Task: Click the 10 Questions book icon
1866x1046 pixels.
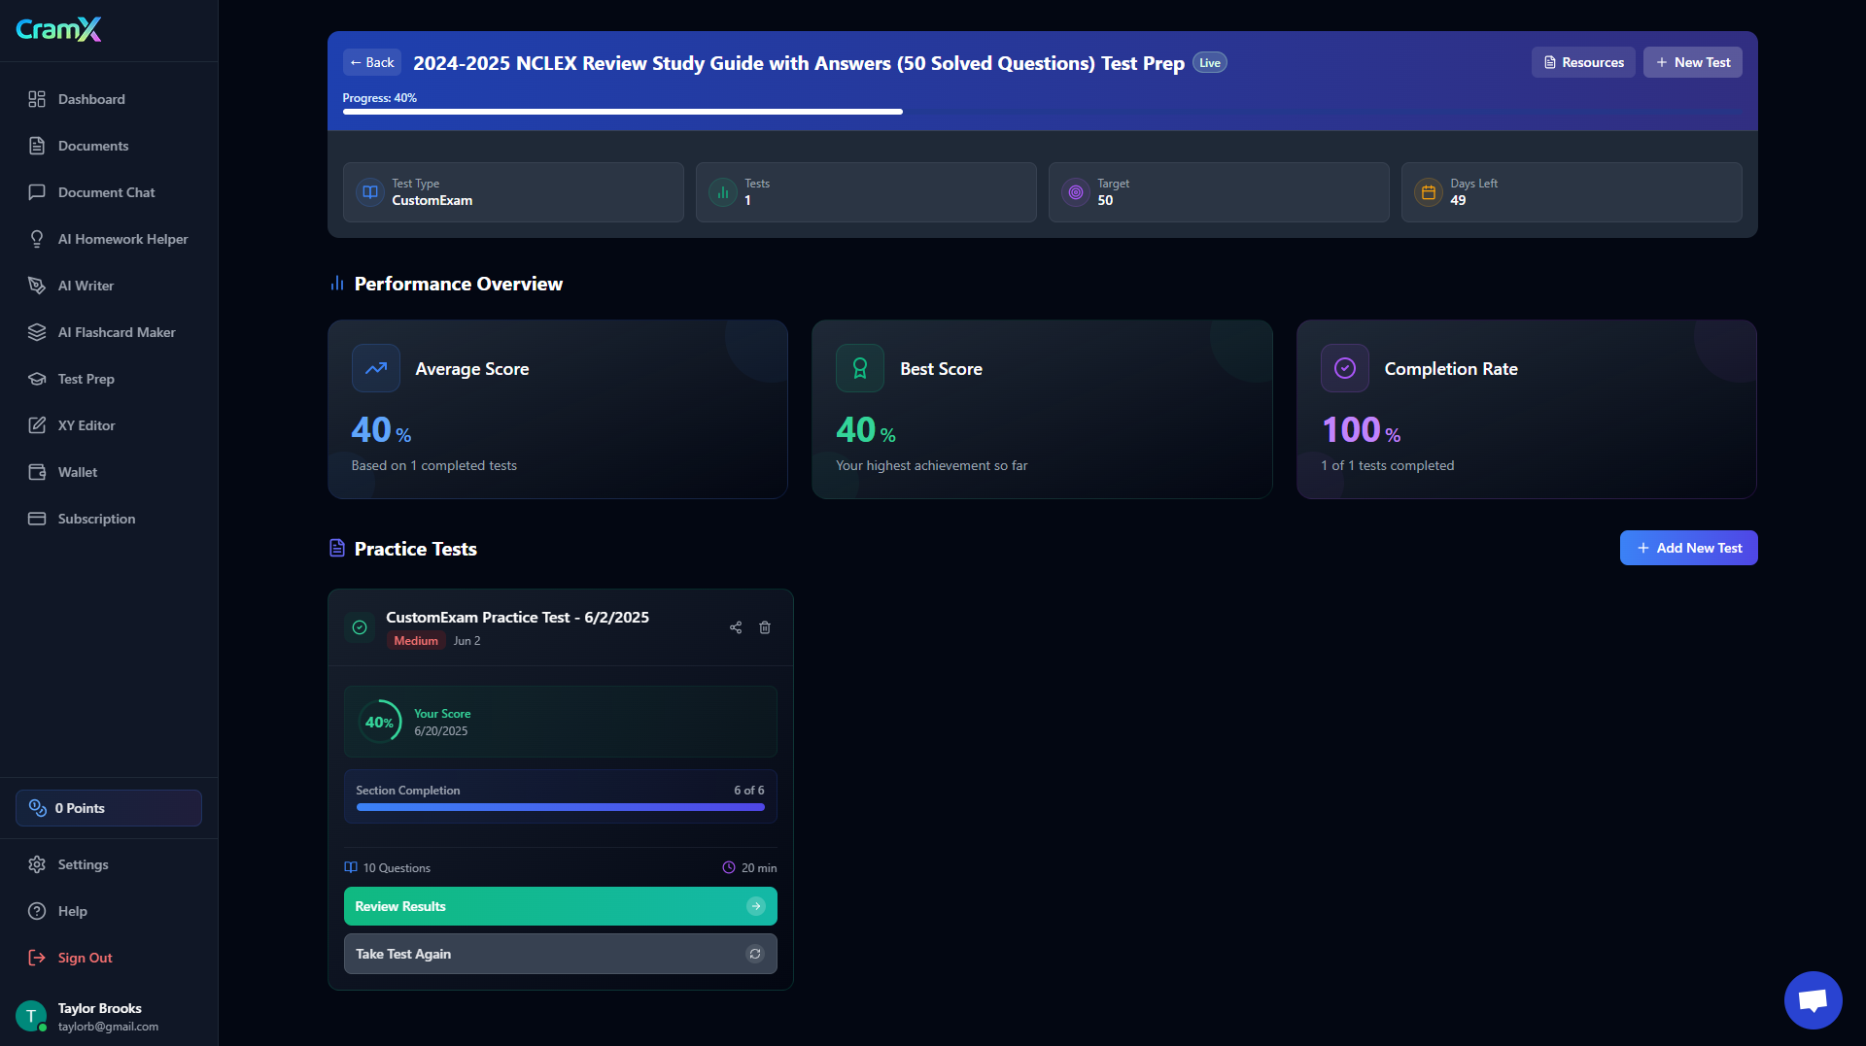Action: tap(351, 867)
